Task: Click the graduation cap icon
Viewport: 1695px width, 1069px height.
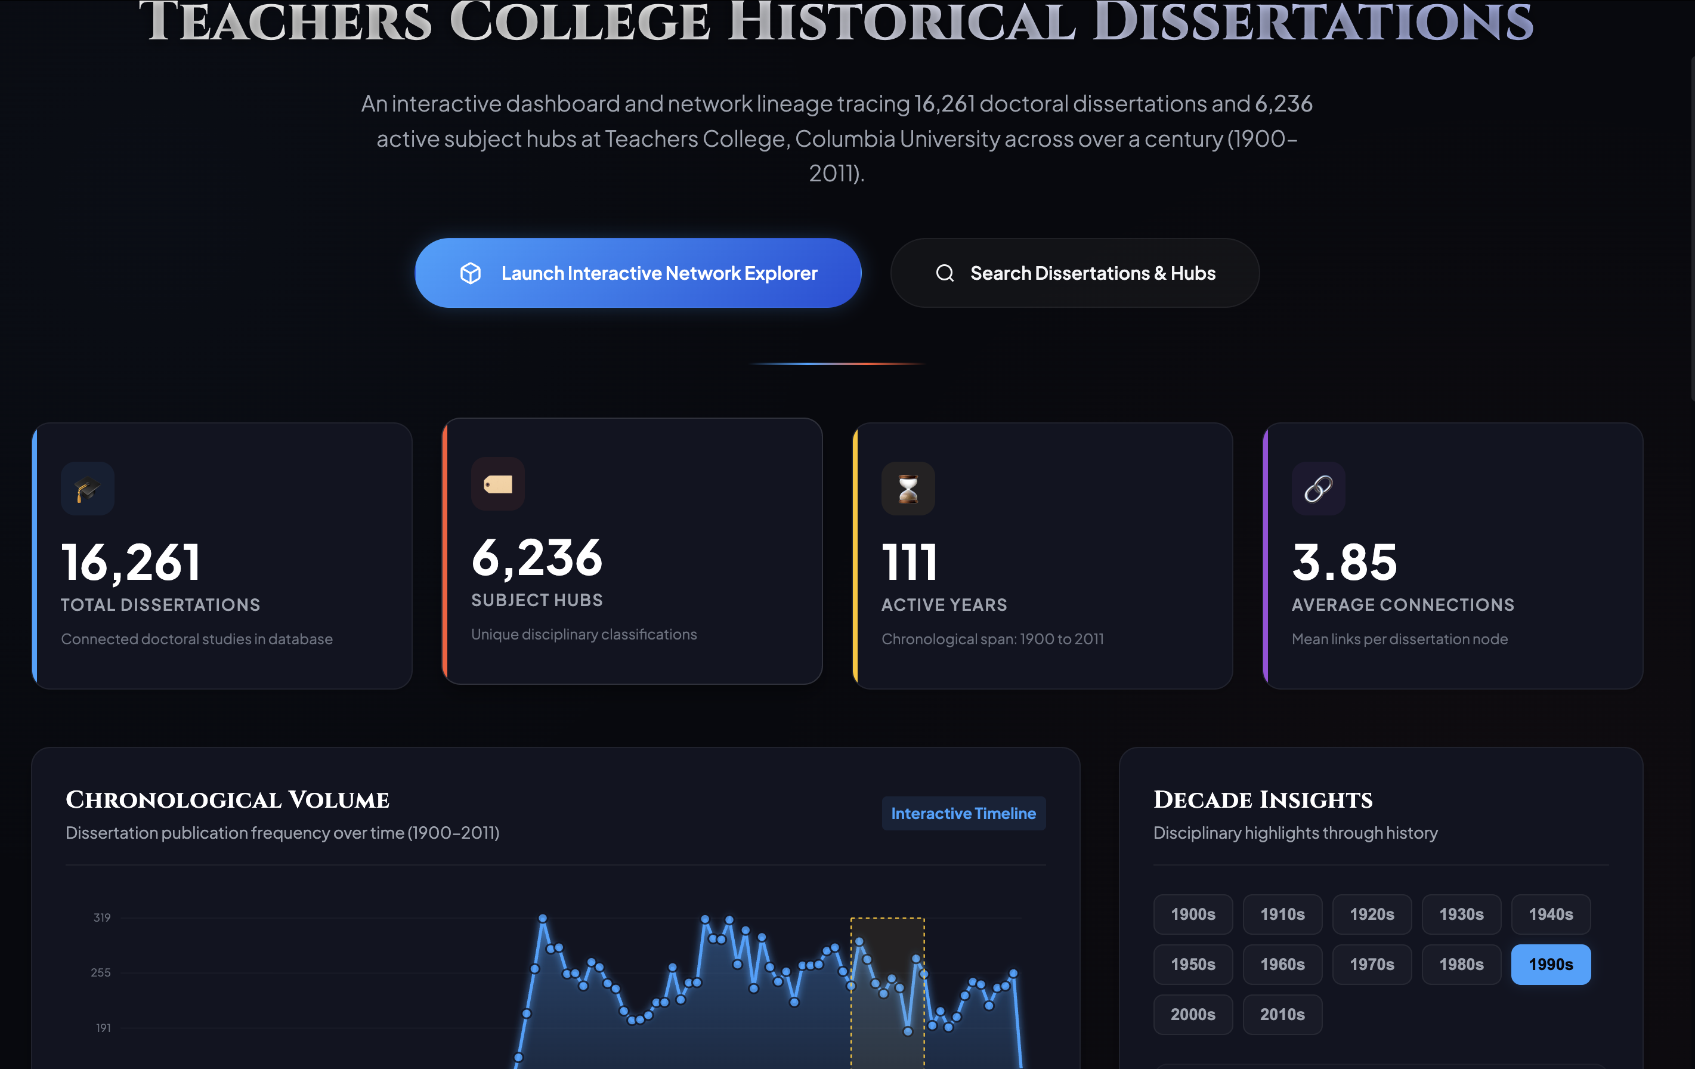Action: 87,489
